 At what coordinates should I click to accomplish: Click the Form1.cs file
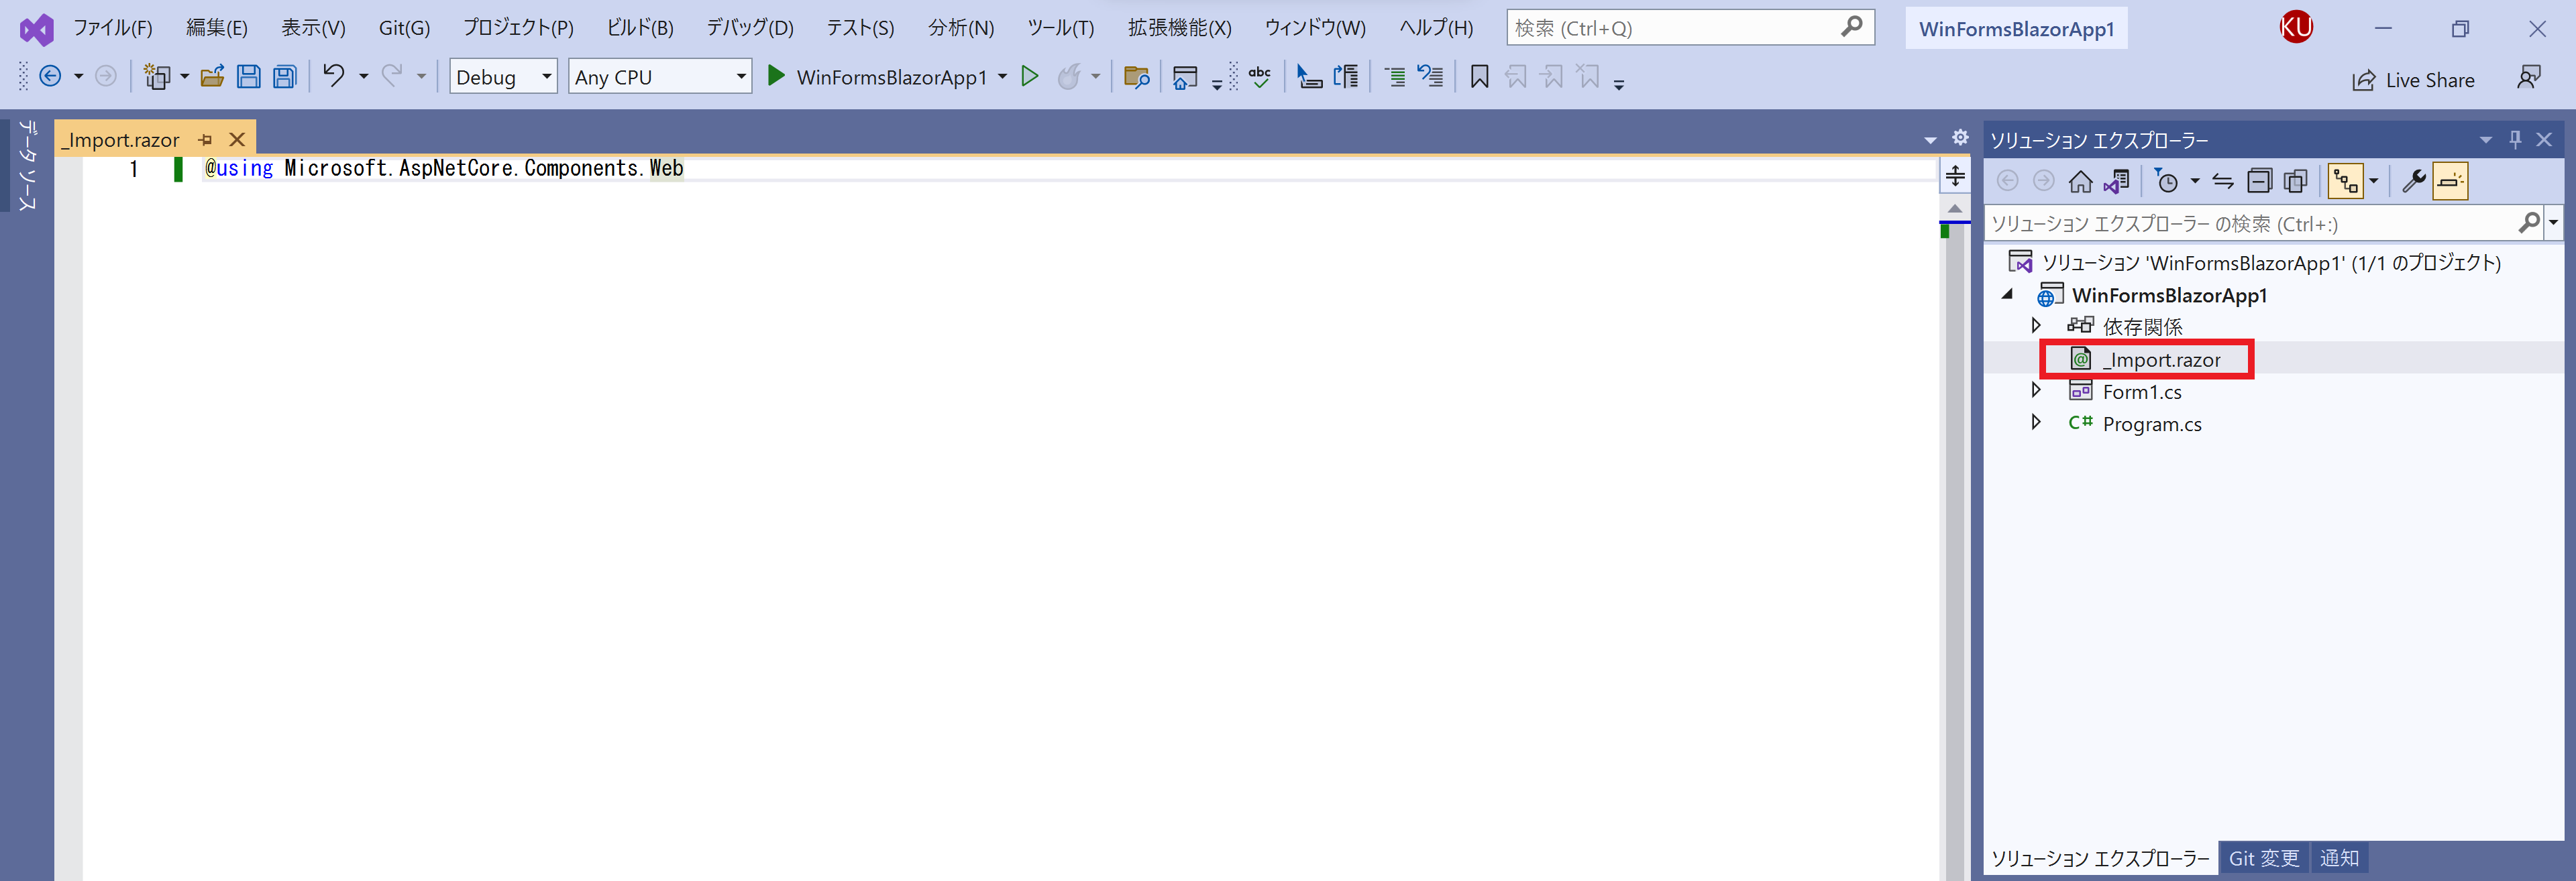pos(2142,392)
